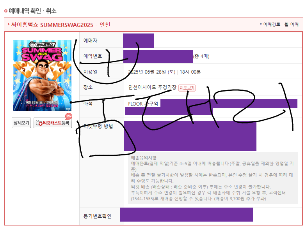Select the 18시 00분 time text

[x=190, y=72]
